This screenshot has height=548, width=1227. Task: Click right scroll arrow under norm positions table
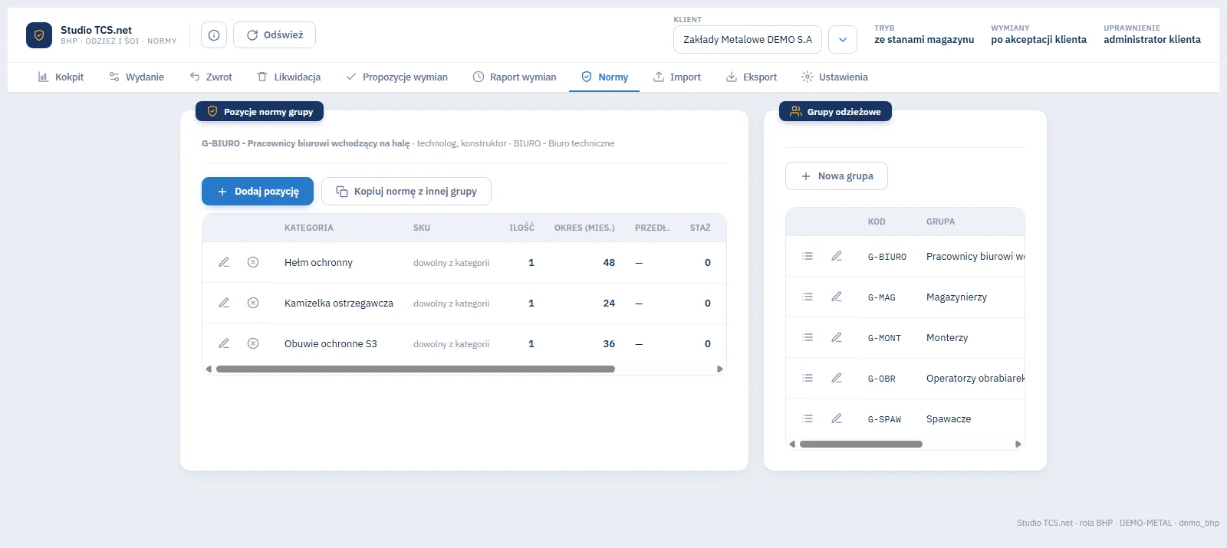click(719, 369)
